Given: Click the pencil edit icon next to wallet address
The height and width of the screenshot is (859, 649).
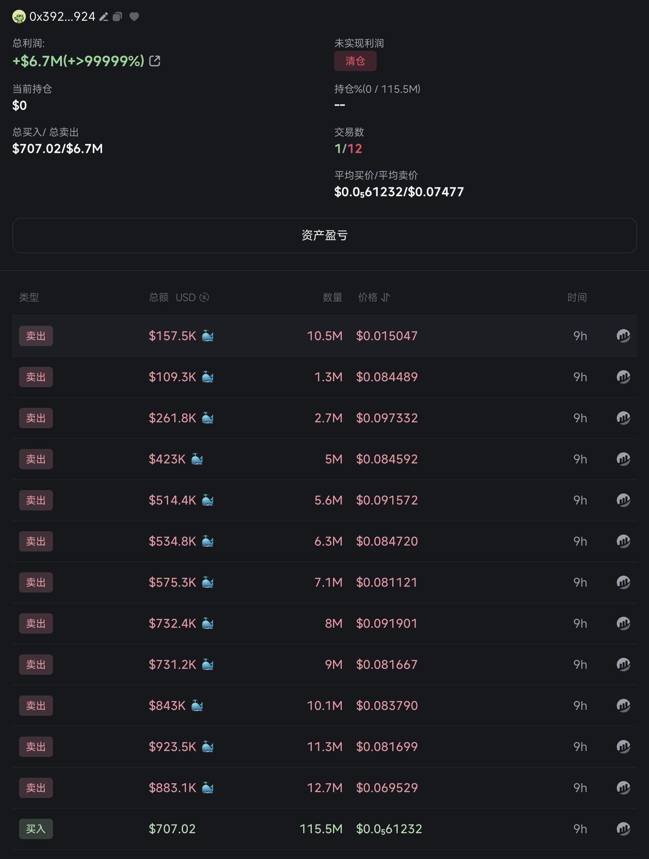Looking at the screenshot, I should coord(104,17).
